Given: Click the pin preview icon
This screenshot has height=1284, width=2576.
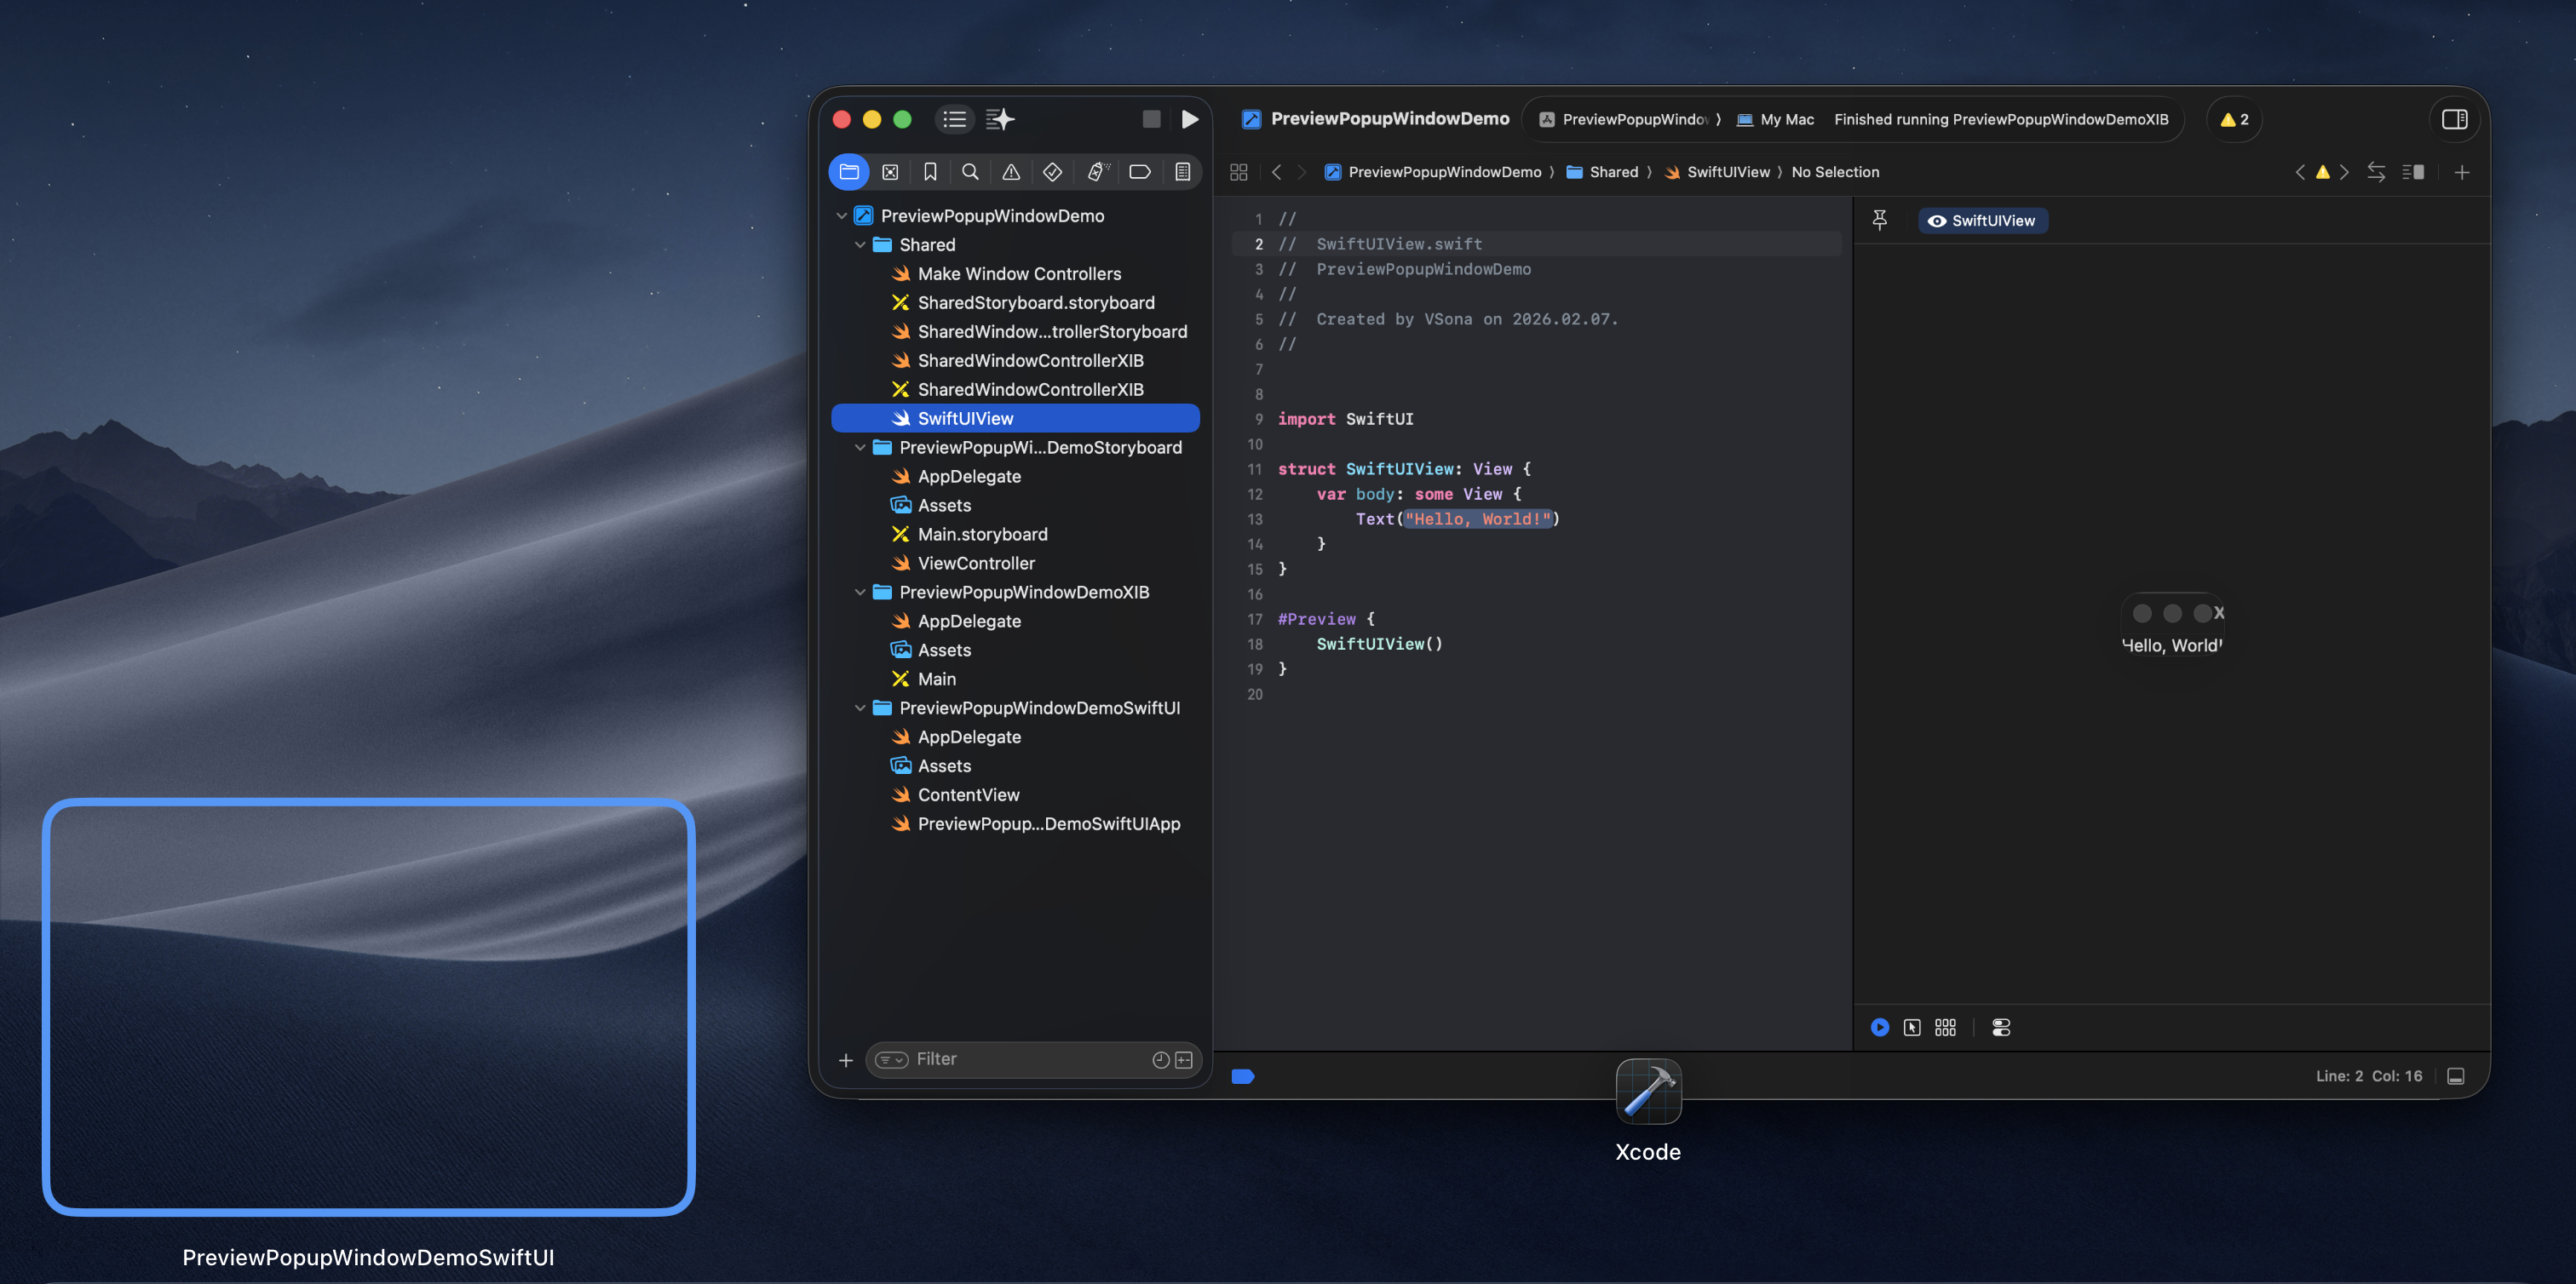Looking at the screenshot, I should (1879, 220).
